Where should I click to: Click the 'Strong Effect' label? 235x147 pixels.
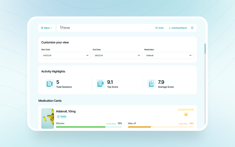pyautogui.click(x=111, y=124)
